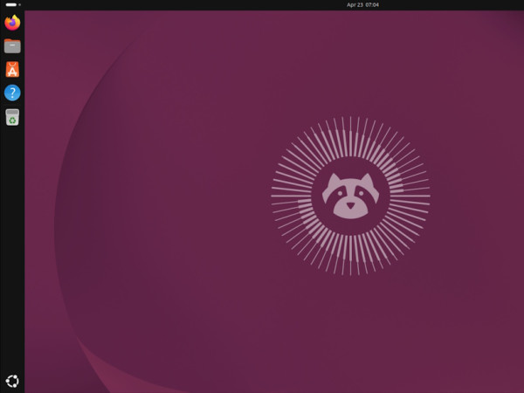Launch the Files manager from dock
The width and height of the screenshot is (524, 393).
coord(12,46)
